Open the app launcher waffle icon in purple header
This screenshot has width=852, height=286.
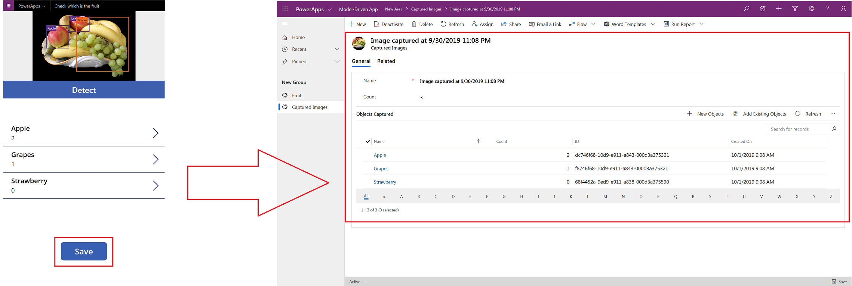click(x=285, y=9)
